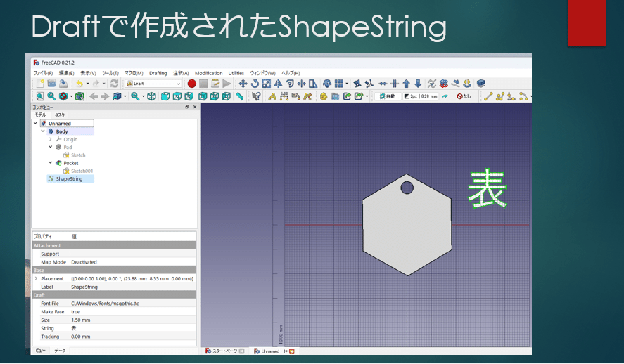Image resolution: width=624 pixels, height=364 pixels.
Task: Switch to isometric view cube icon
Action: click(152, 96)
